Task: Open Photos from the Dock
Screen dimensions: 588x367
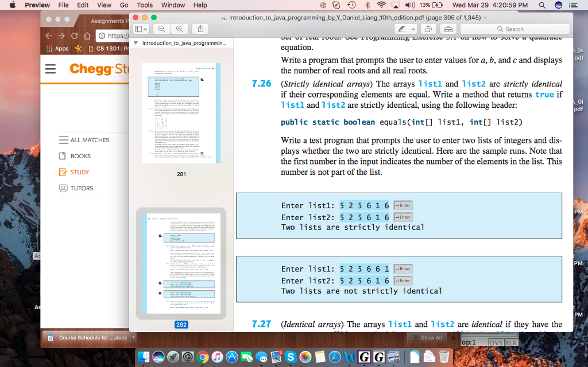Action: click(305, 357)
